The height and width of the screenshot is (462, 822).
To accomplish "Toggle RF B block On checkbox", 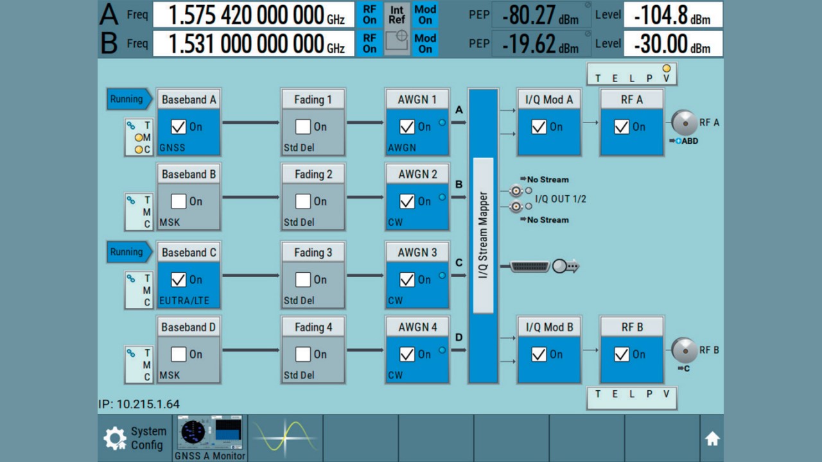I will tap(622, 354).
